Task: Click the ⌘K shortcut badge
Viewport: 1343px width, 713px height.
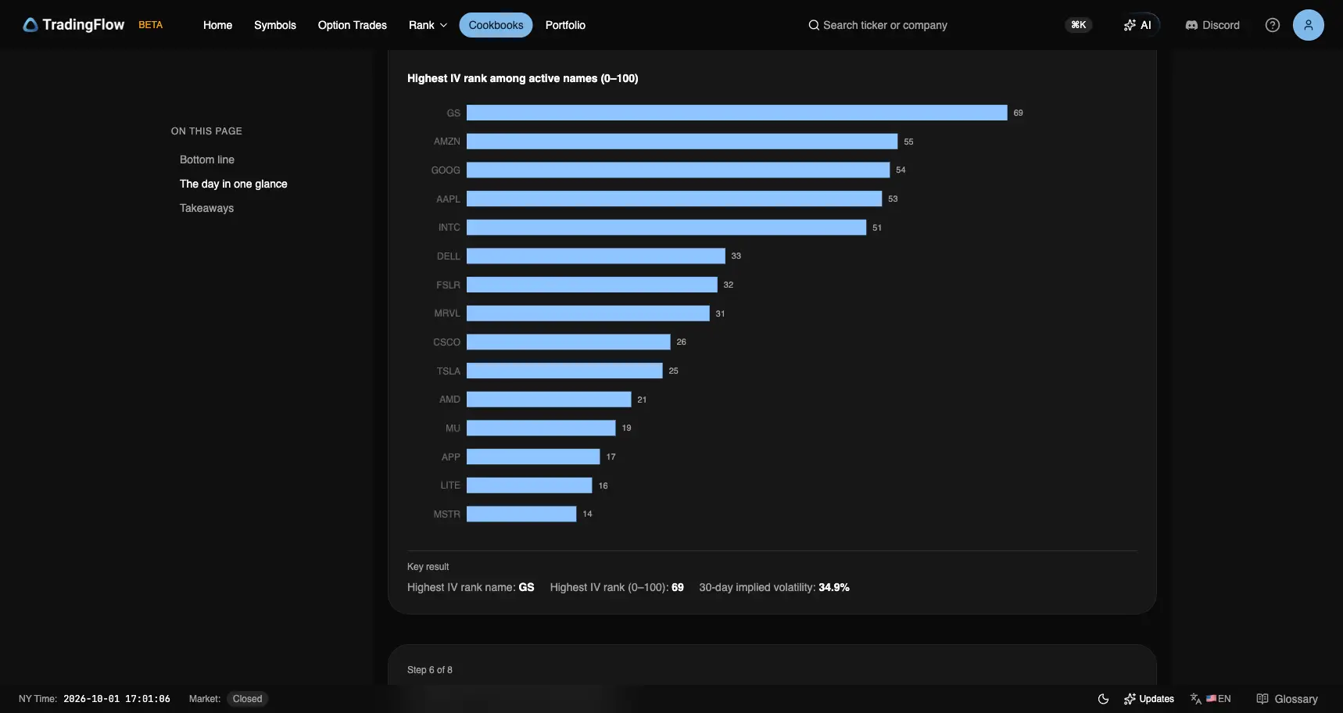Action: point(1078,25)
